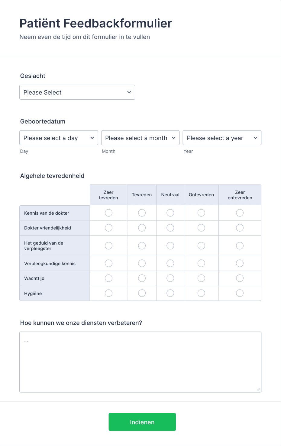
Task: Expand the month picker for Geboortedatum
Action: 140,138
